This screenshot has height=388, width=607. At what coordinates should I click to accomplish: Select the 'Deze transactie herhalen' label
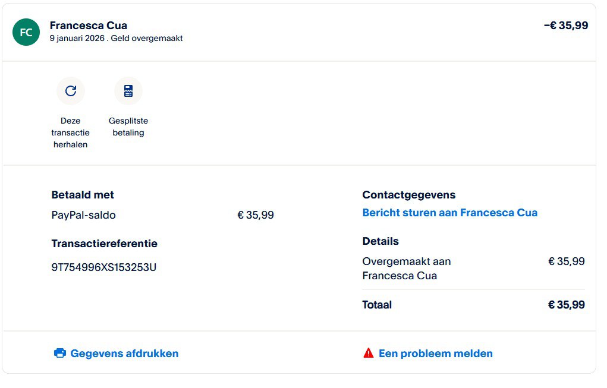click(70, 133)
